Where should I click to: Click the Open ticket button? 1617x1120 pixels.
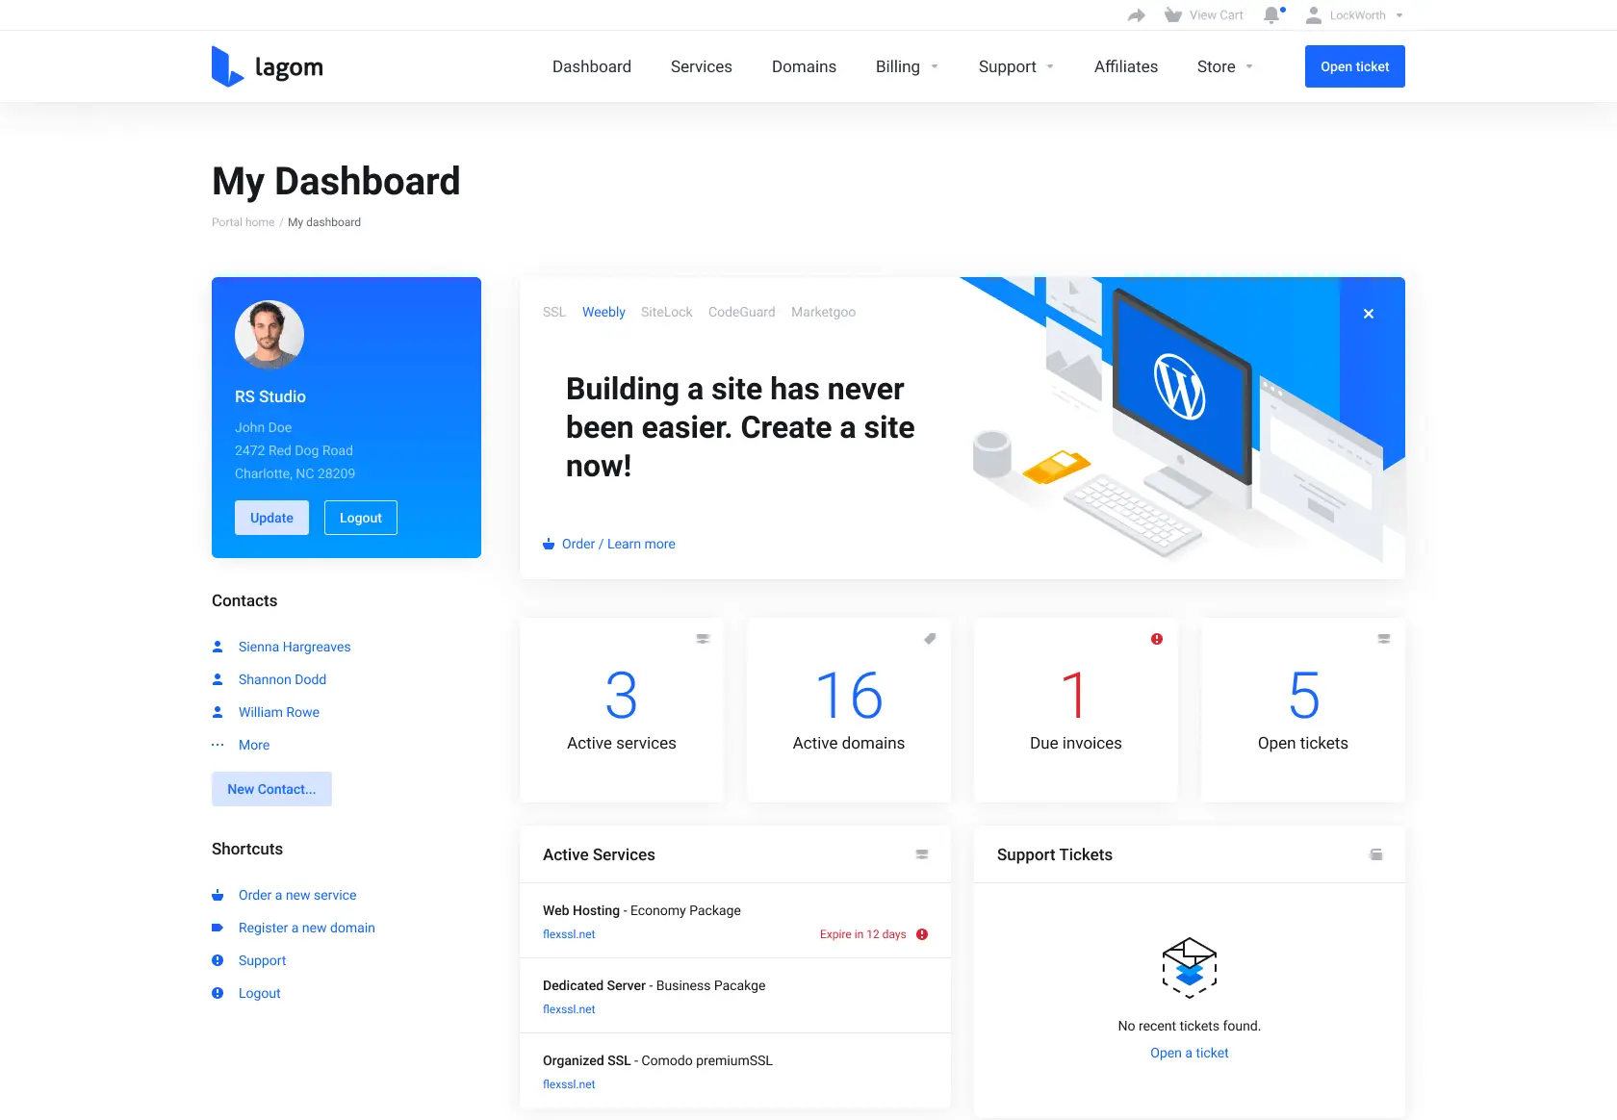pyautogui.click(x=1355, y=66)
